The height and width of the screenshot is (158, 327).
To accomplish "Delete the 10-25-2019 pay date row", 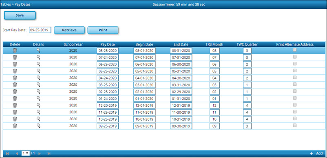I will 15,119.
